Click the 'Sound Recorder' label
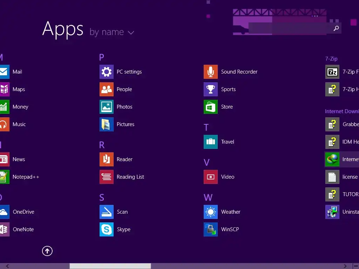The width and height of the screenshot is (359, 269). [x=239, y=72]
